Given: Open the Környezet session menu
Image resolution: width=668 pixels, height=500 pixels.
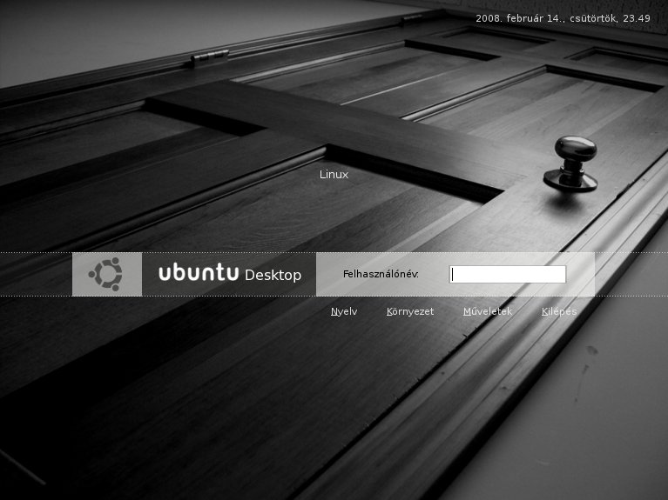Looking at the screenshot, I should (410, 311).
